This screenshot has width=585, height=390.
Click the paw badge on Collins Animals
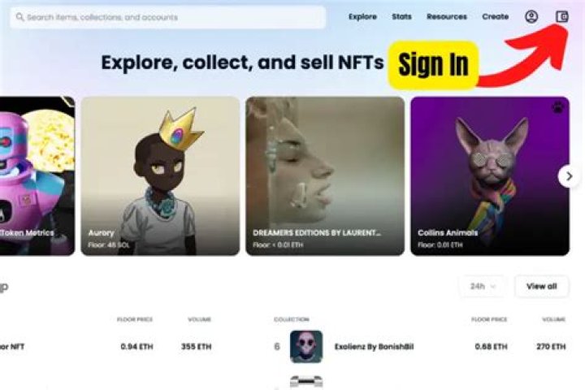557,108
